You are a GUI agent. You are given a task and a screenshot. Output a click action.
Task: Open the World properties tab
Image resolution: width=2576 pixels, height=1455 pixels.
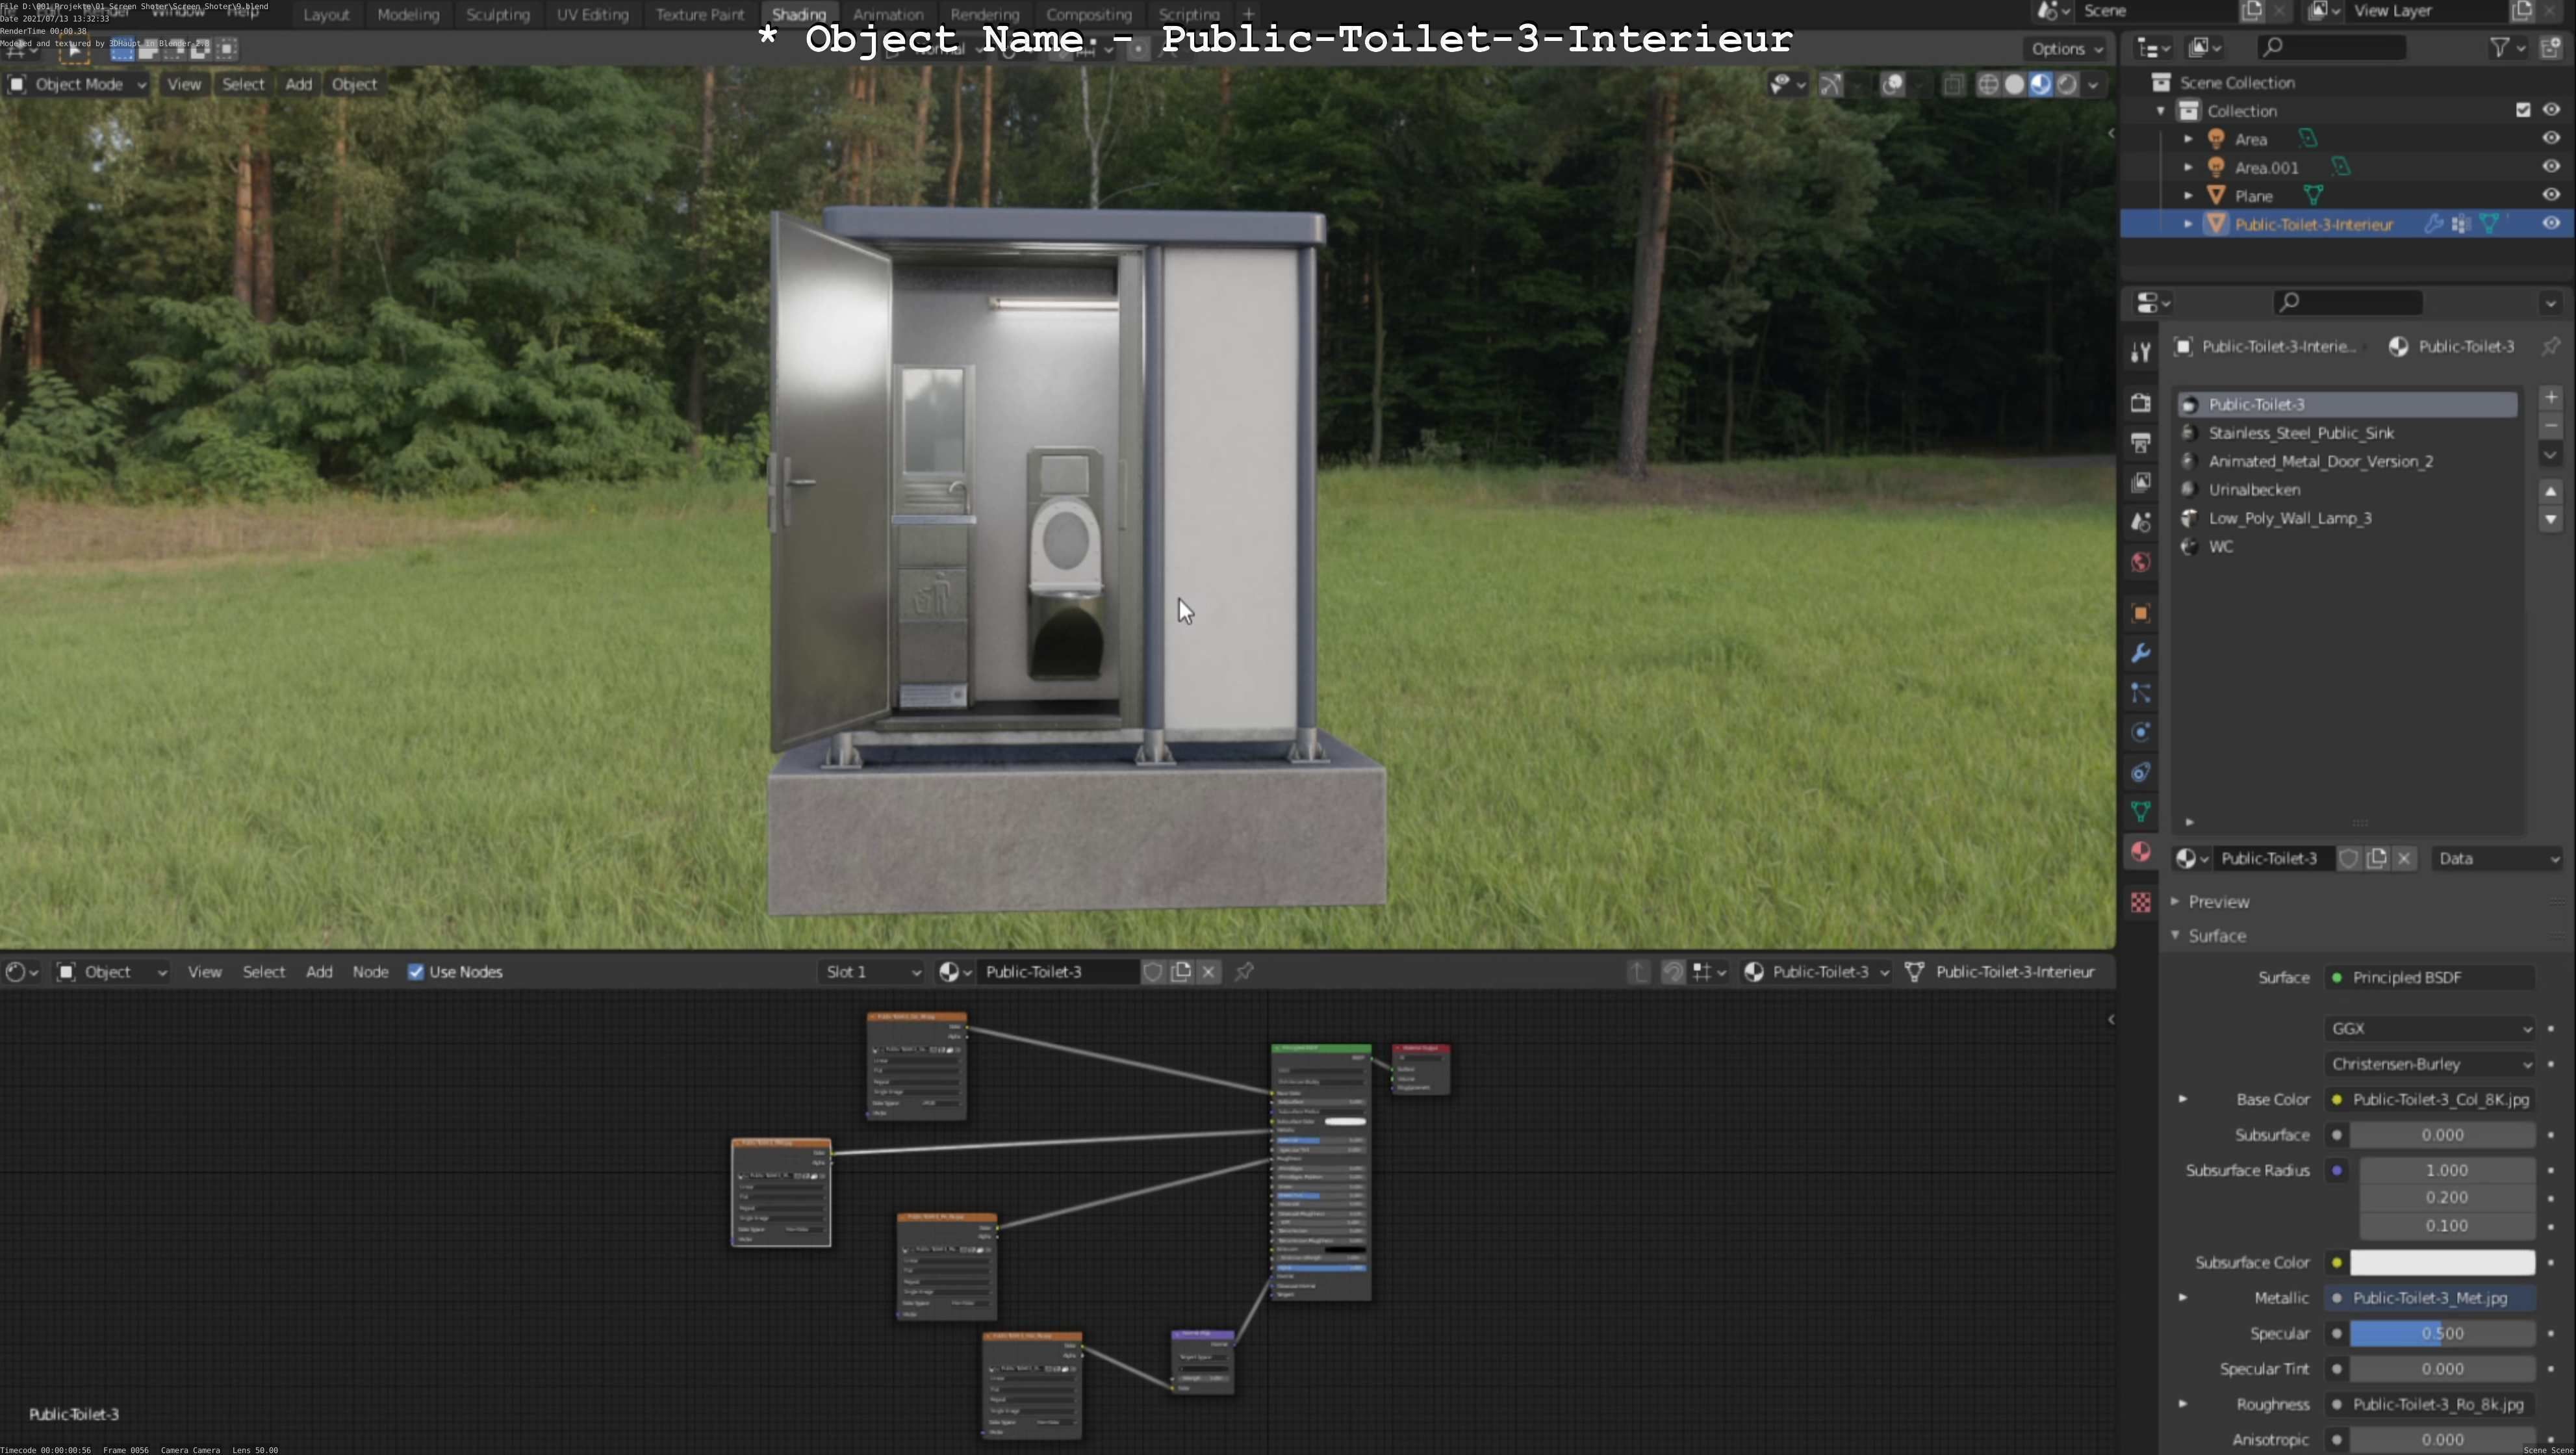2140,562
